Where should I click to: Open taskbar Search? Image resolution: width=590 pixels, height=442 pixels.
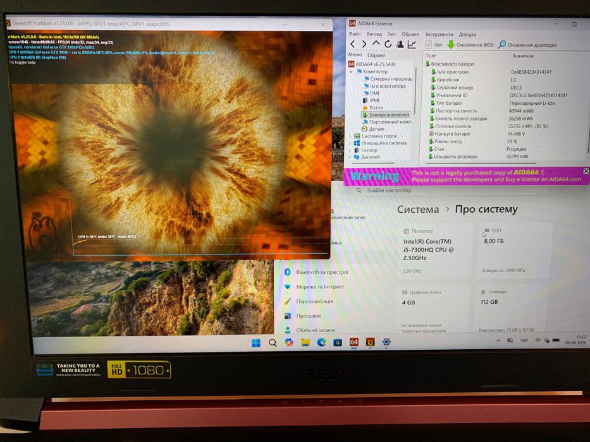[273, 343]
